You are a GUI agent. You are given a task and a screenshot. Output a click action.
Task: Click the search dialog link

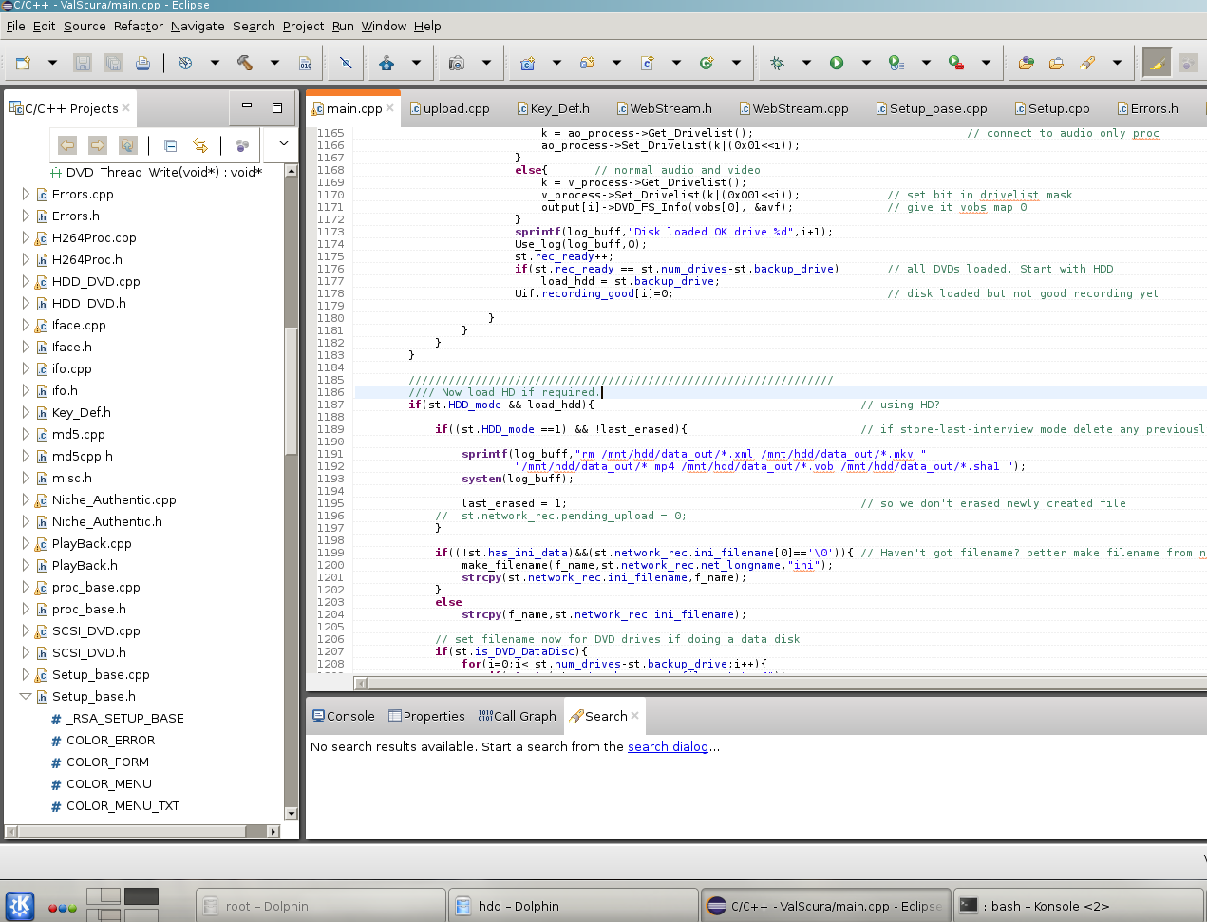tap(668, 746)
